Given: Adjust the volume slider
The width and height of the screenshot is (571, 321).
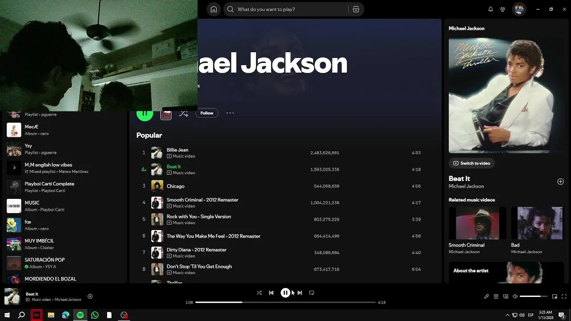Looking at the screenshot, I should [534, 296].
